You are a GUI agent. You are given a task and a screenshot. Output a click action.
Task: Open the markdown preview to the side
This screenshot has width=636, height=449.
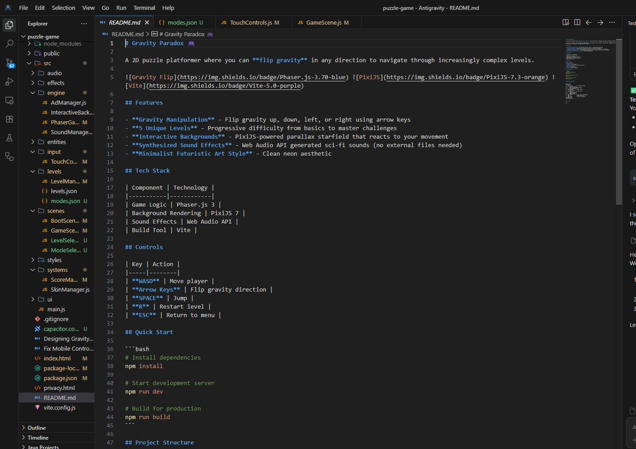tap(566, 23)
